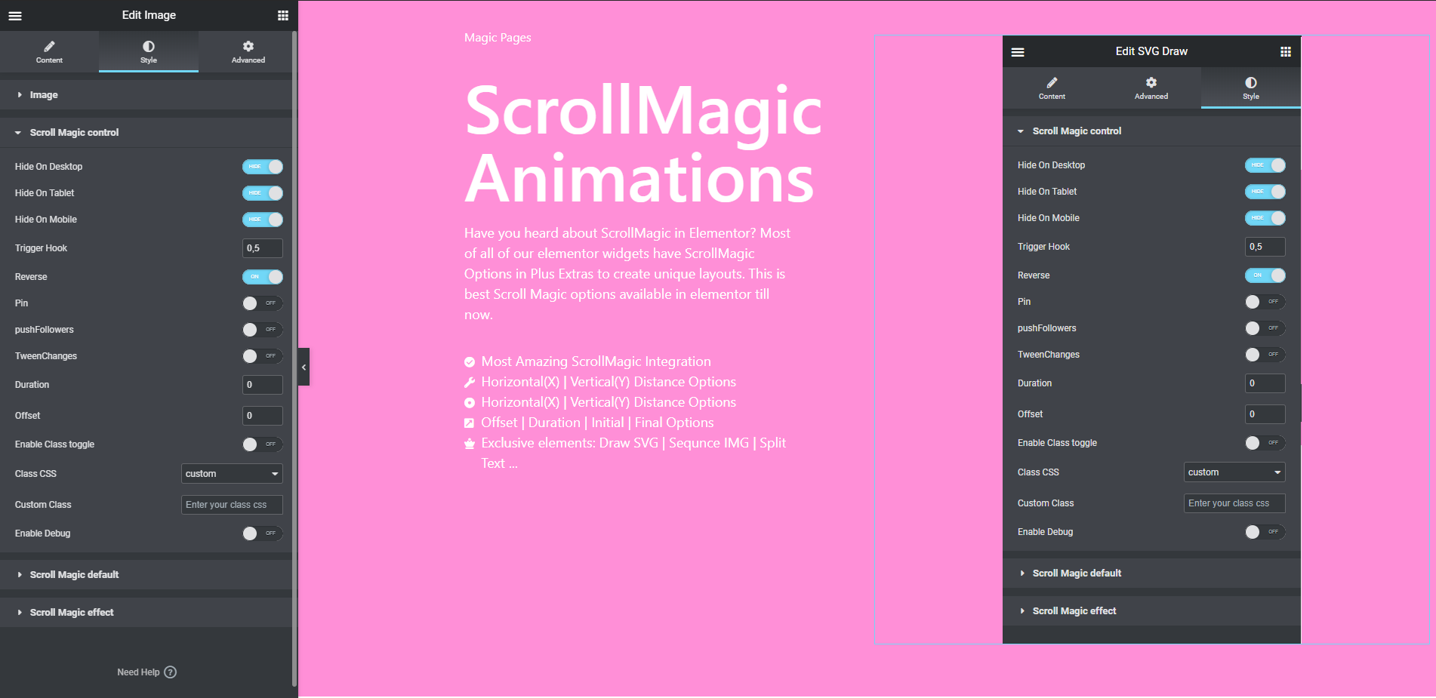Collapse Scroll Magic control in Edit Image panel
The height and width of the screenshot is (698, 1436).
146,133
